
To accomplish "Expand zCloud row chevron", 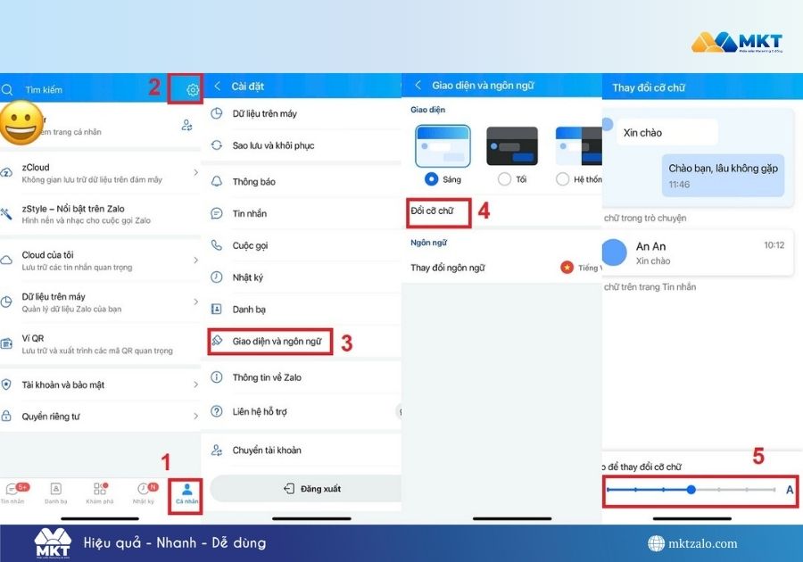I will tap(195, 172).
